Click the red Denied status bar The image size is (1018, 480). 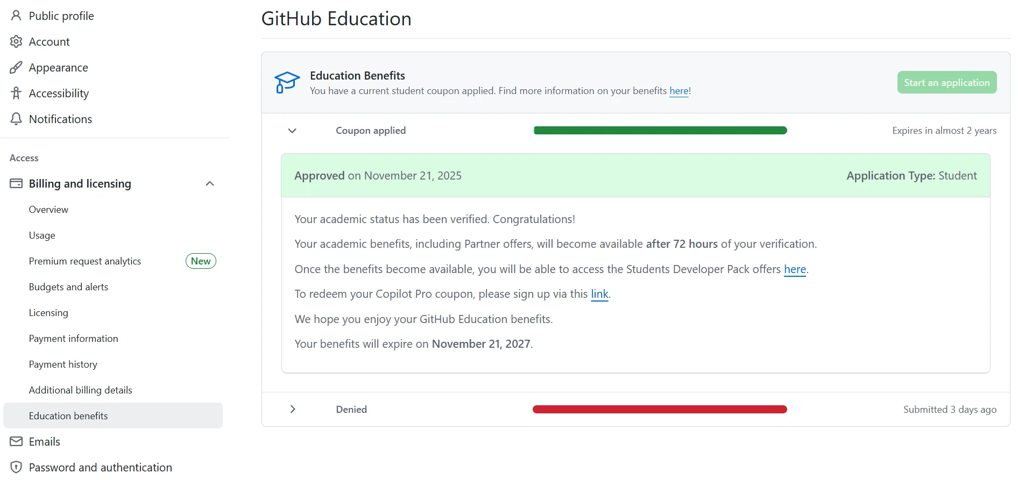660,410
